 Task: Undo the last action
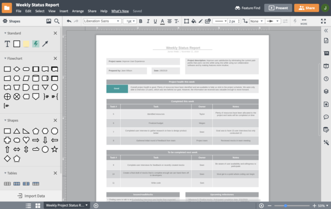click(69, 21)
